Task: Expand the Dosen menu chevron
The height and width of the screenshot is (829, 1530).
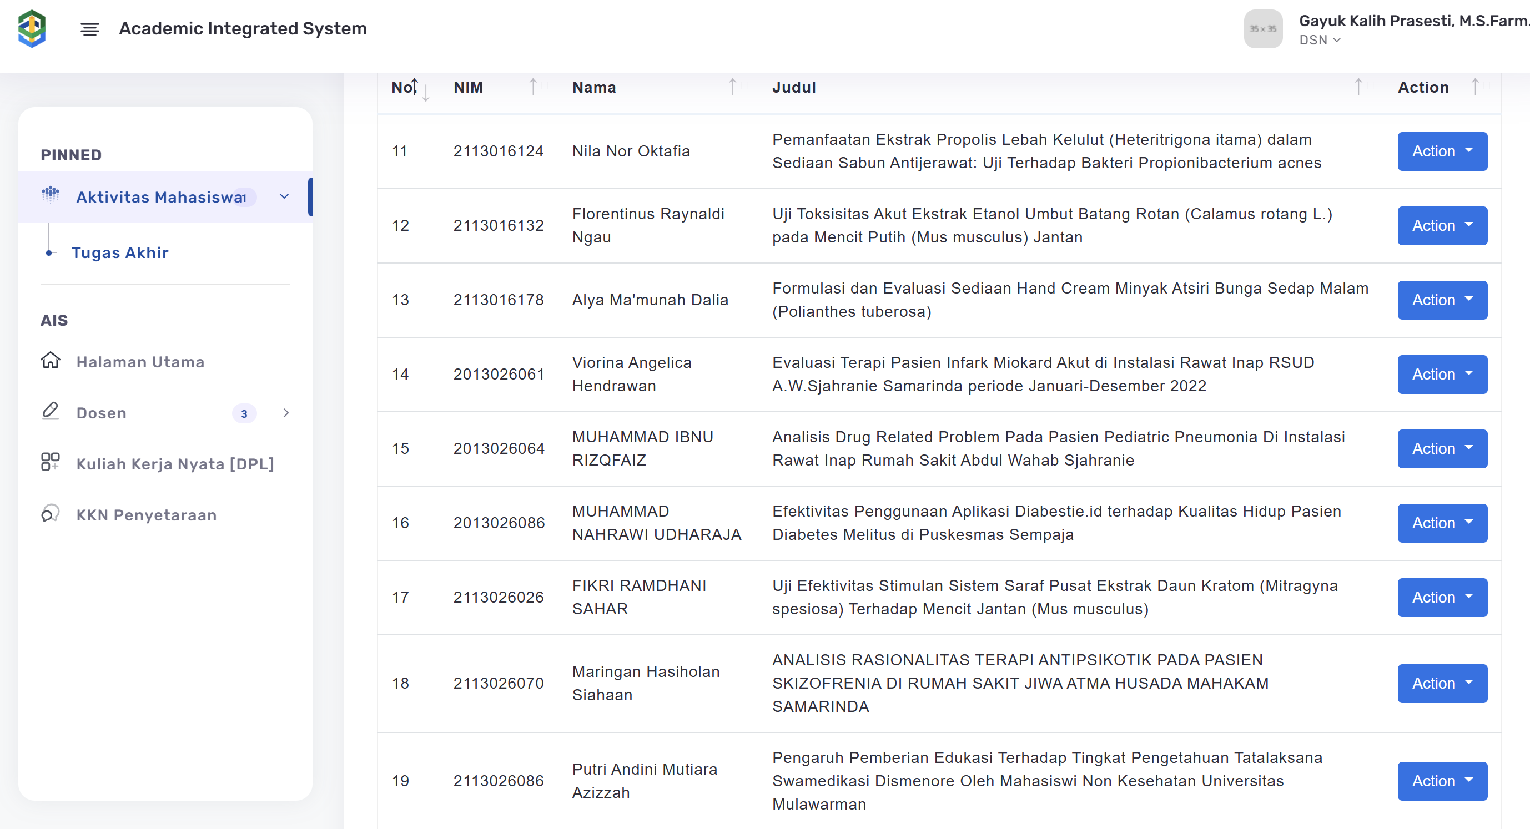Action: point(286,413)
